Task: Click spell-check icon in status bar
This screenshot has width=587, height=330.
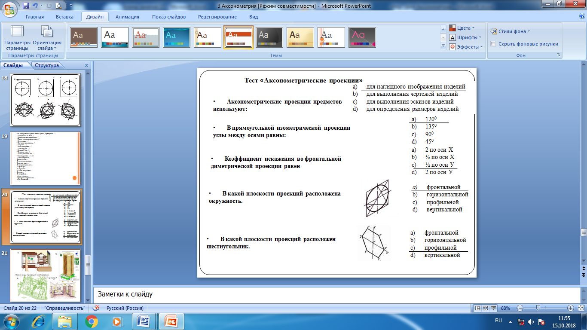Action: (x=96, y=308)
